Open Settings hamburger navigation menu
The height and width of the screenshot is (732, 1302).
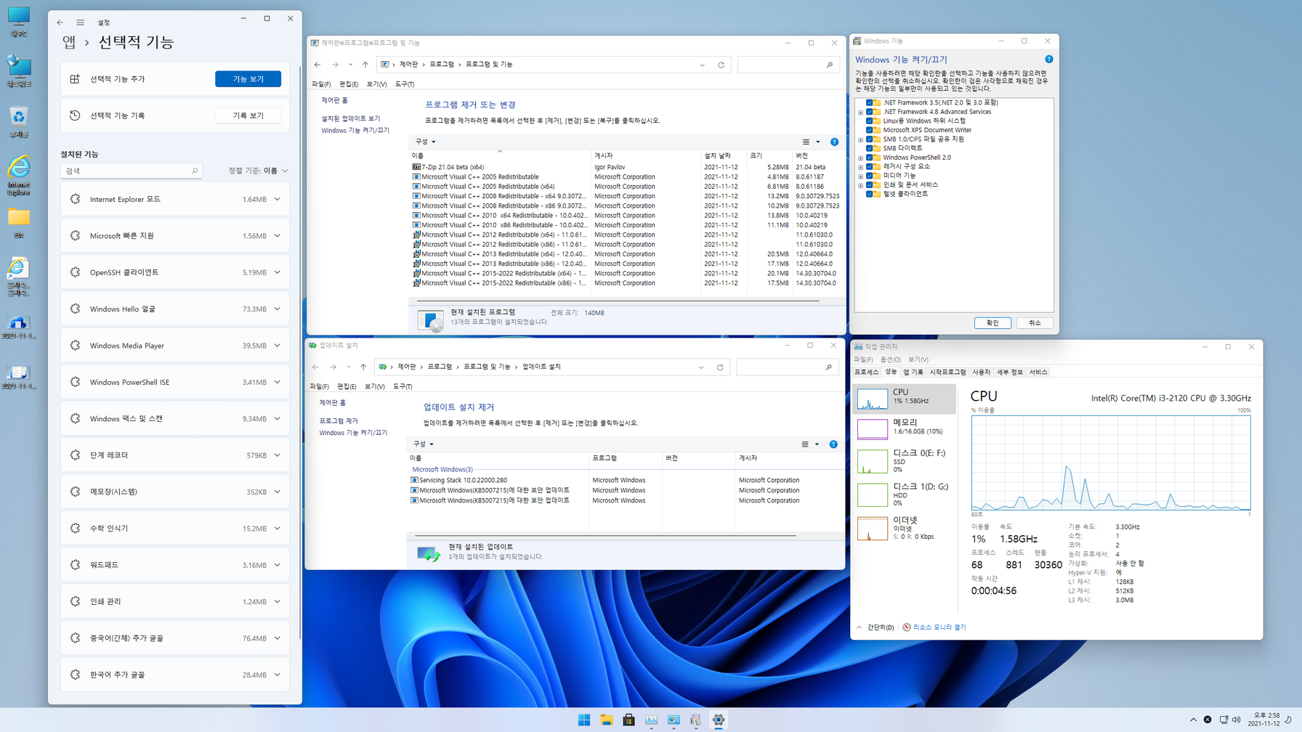click(x=81, y=23)
